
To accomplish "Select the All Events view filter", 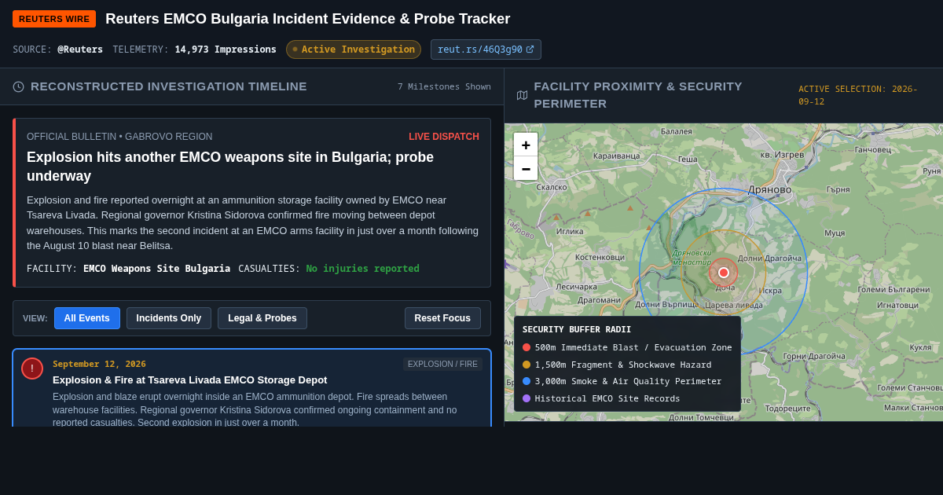I will (87, 318).
